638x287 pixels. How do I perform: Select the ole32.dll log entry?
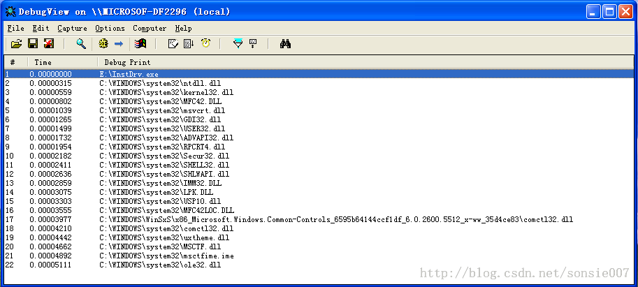[319, 265]
